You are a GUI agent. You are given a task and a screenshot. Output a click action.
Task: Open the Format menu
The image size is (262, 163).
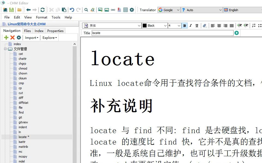[41, 17]
